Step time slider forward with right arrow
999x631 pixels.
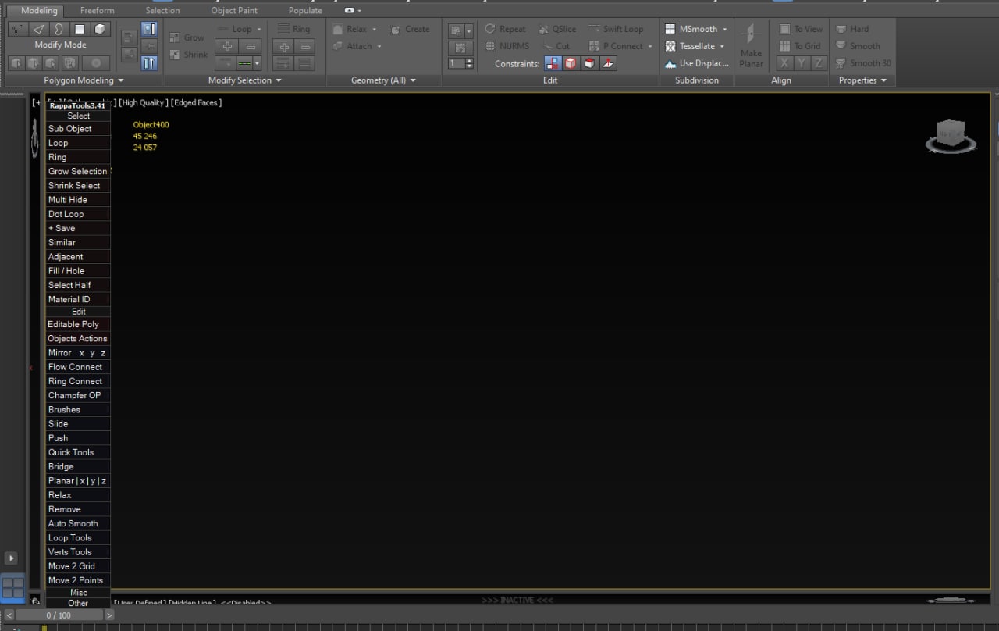pyautogui.click(x=109, y=615)
